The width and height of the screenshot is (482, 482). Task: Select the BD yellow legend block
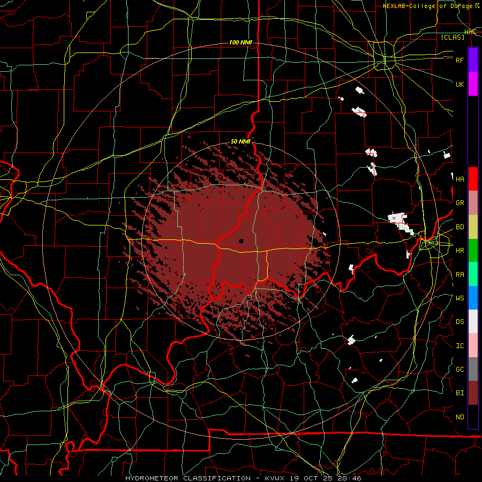[x=473, y=227]
